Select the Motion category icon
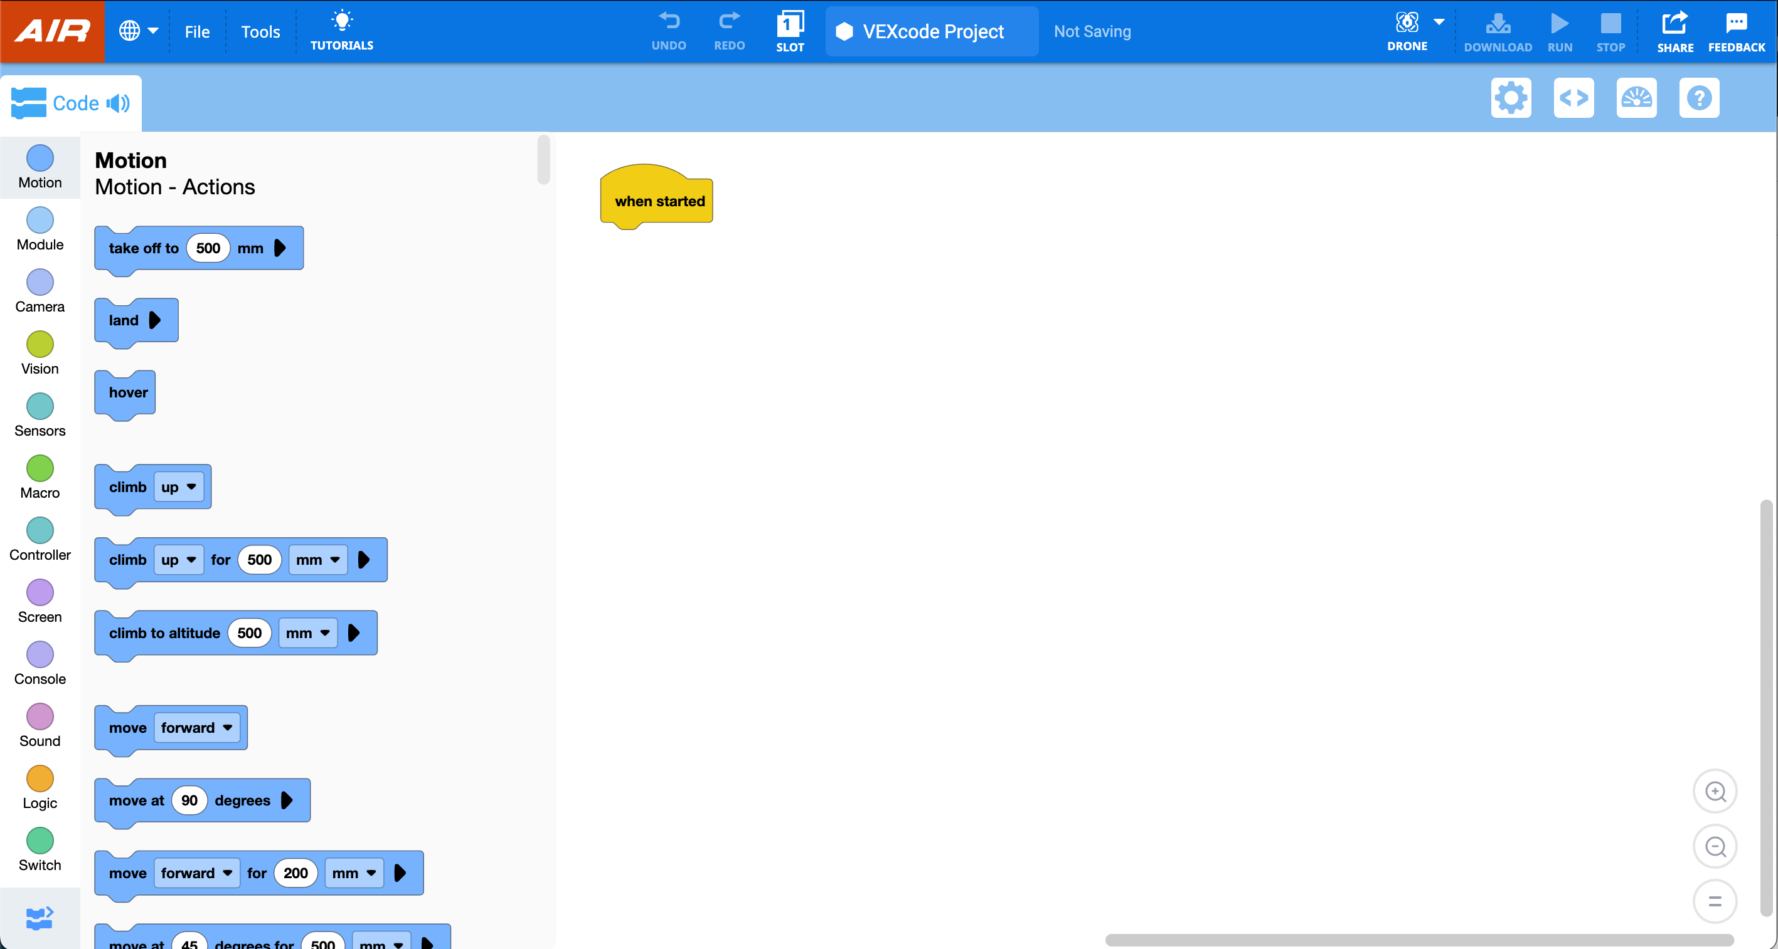Viewport: 1778px width, 949px height. click(x=40, y=159)
